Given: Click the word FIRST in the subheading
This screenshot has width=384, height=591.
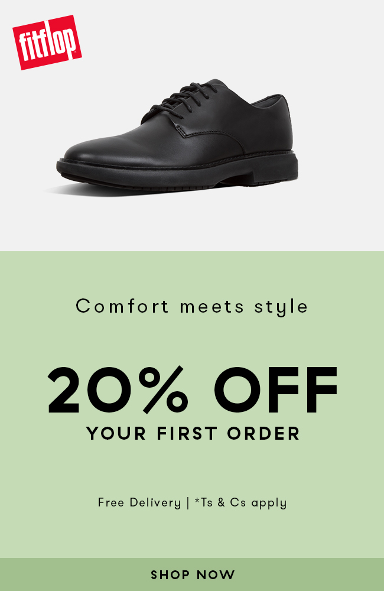Looking at the screenshot, I should [x=187, y=433].
